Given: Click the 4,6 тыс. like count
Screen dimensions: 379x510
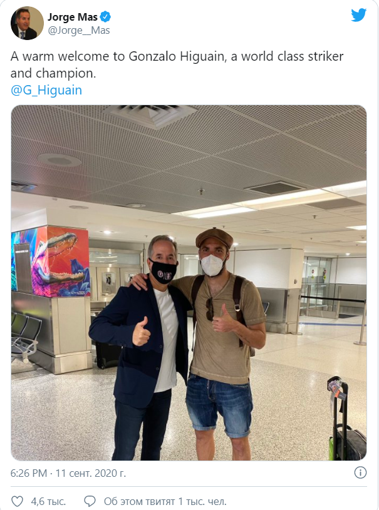Looking at the screenshot, I should 48,501.
